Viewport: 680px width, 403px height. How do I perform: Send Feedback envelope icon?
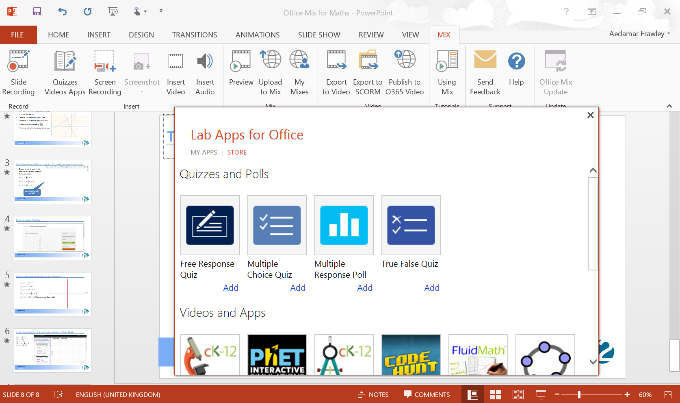[x=485, y=60]
